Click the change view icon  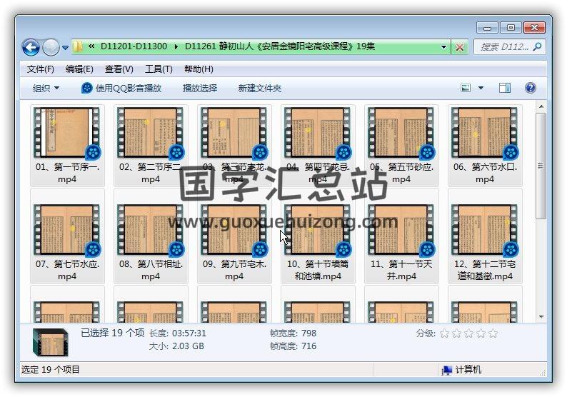pyautogui.click(x=466, y=88)
